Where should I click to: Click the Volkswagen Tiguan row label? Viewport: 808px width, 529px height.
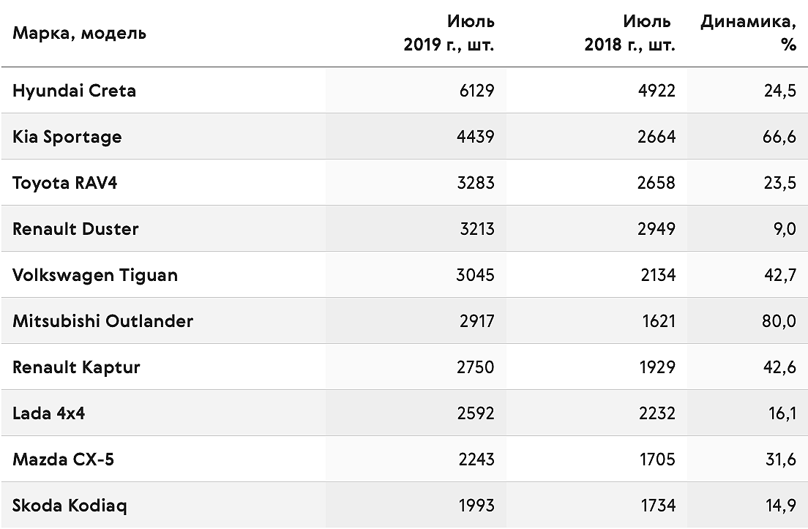tap(95, 276)
